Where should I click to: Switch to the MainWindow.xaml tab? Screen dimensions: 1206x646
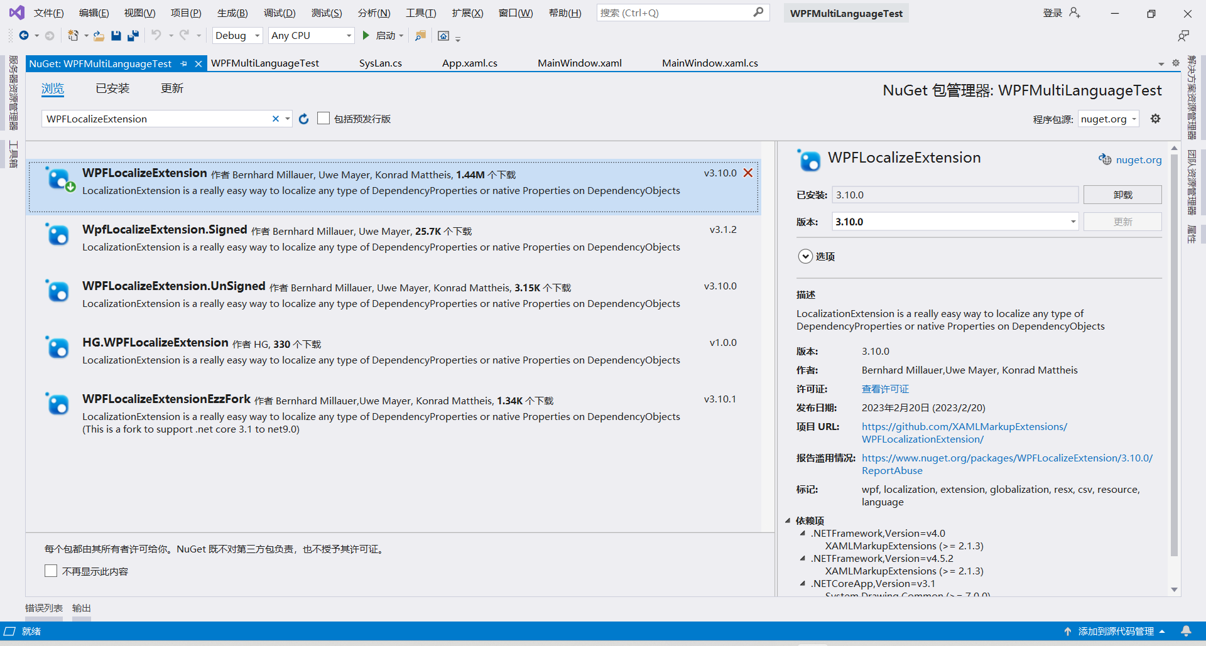(x=580, y=63)
